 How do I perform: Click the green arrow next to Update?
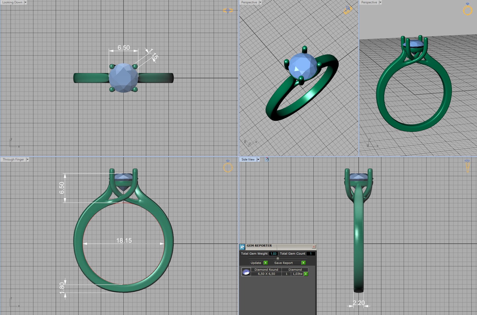coord(265,263)
